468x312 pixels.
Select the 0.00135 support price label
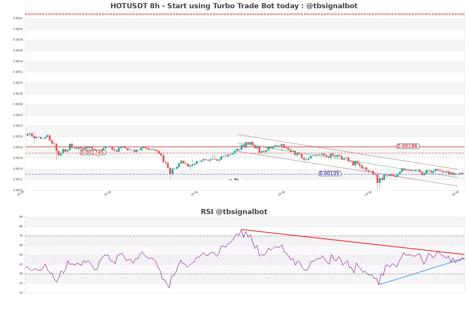coord(330,174)
